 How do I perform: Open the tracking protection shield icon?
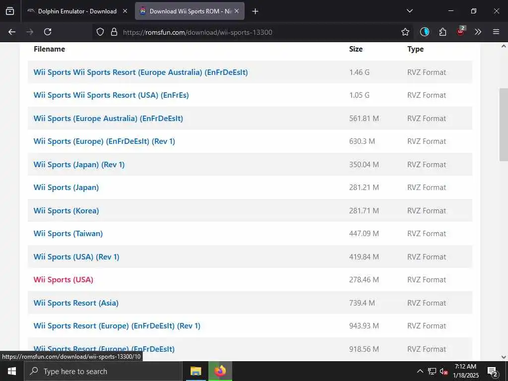point(100,32)
